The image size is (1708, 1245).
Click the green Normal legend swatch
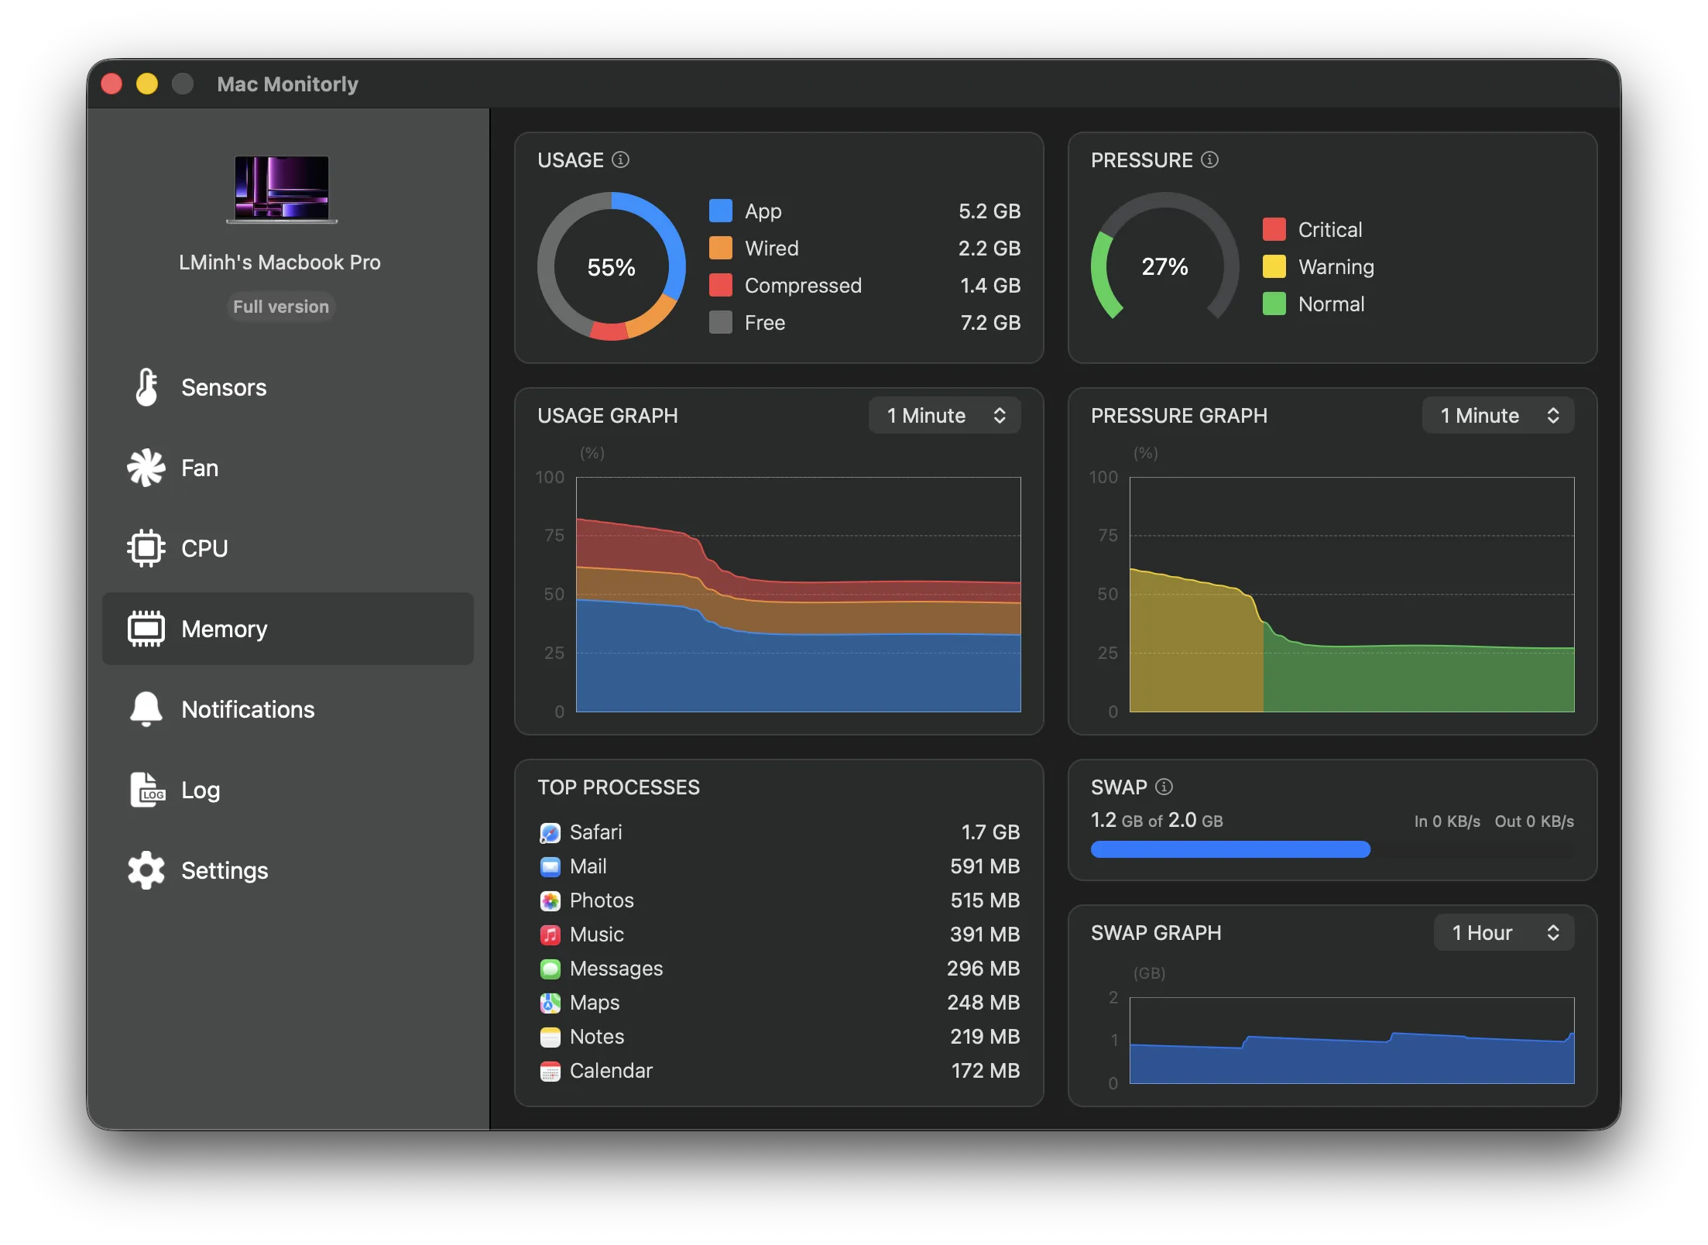[1274, 304]
